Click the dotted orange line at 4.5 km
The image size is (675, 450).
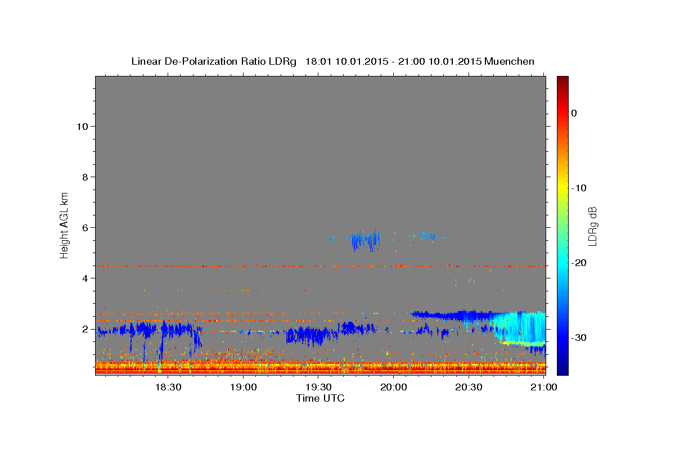[321, 265]
